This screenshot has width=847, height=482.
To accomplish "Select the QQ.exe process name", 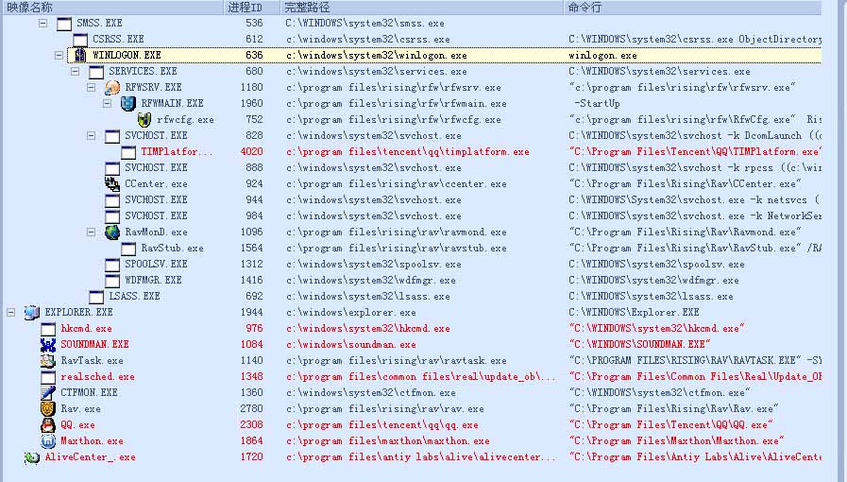I will pos(77,425).
